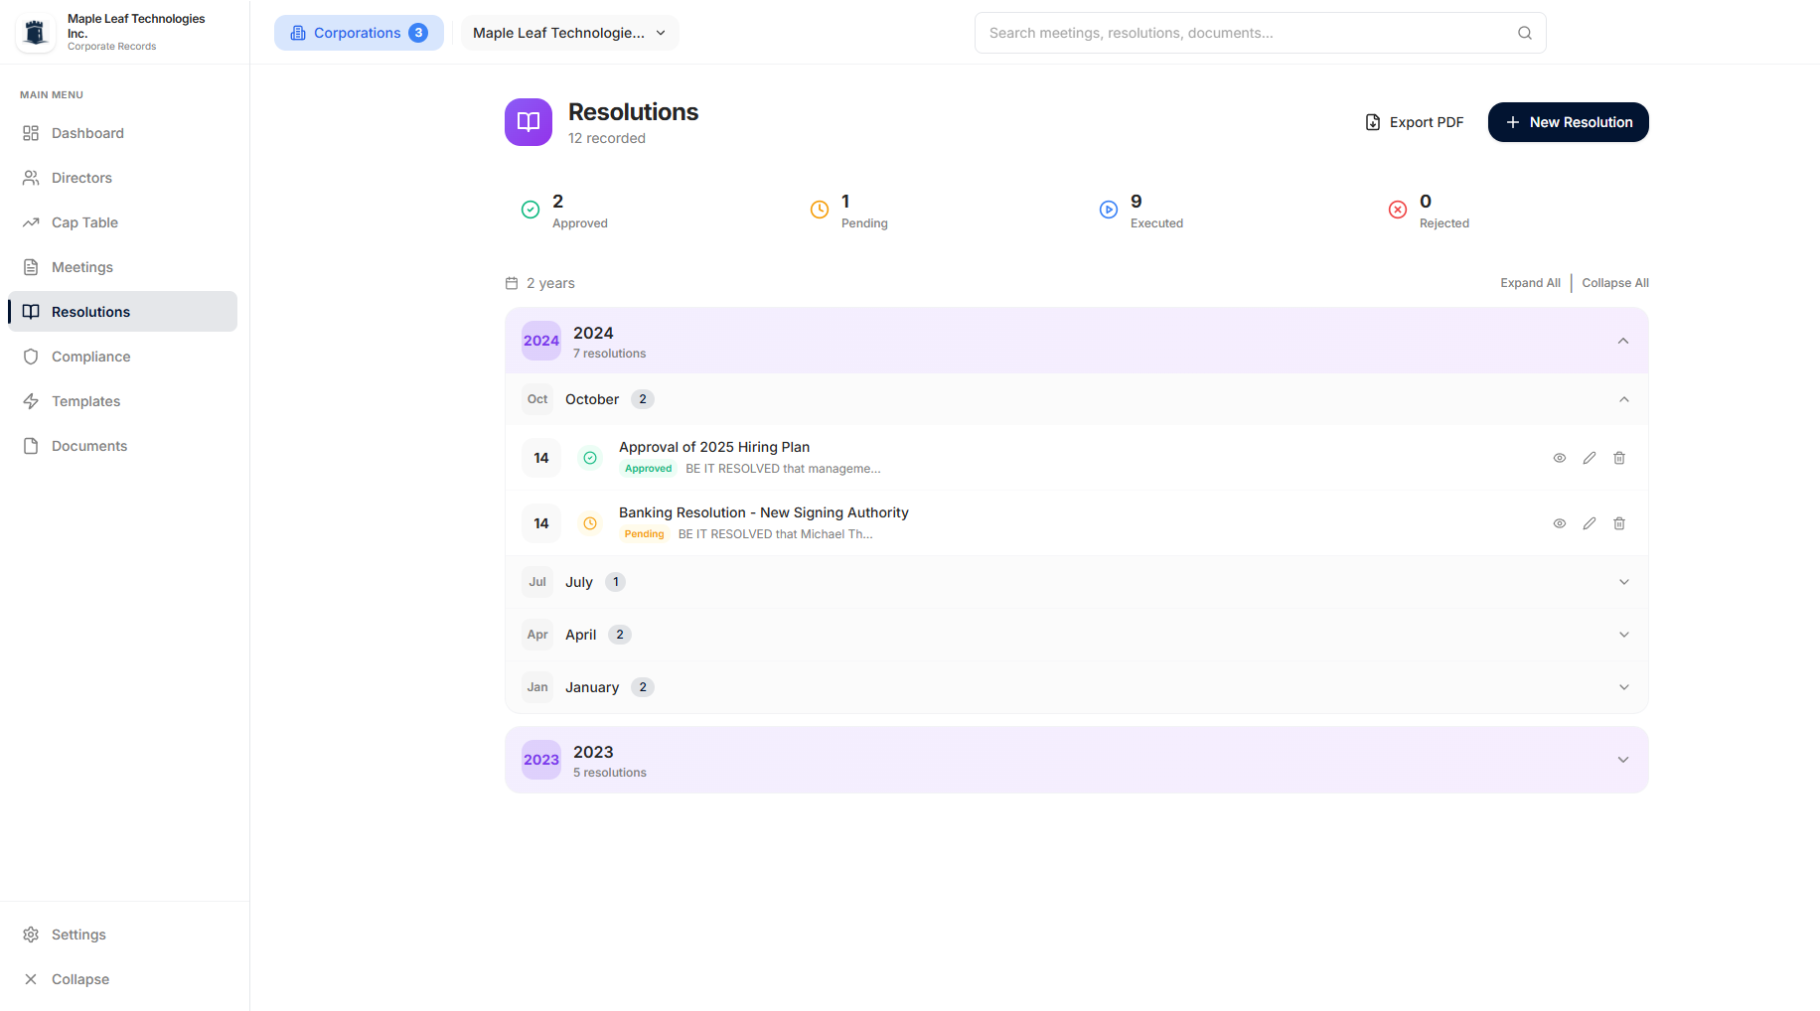Viewport: 1820px width, 1011px height.
Task: View the Approval of 2025 Hiring Plan resolution
Action: tap(1560, 458)
